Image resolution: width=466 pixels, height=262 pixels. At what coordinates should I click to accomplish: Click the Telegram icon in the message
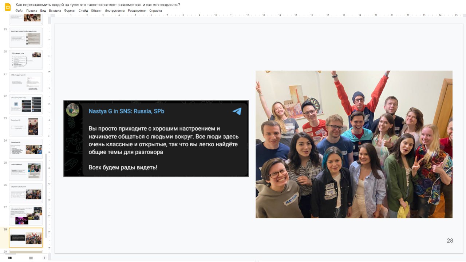237,111
